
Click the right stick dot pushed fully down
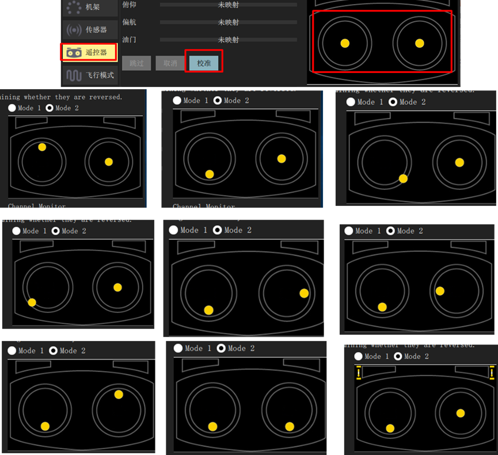(290, 426)
